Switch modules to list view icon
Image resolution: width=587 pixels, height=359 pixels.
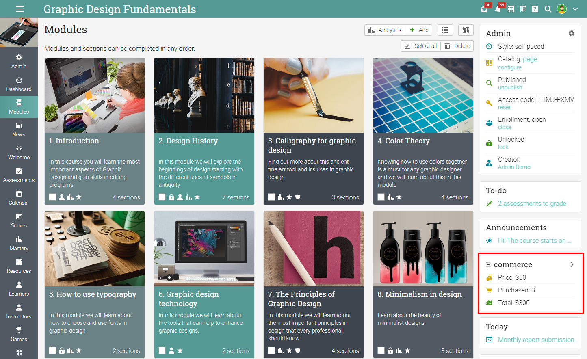445,30
